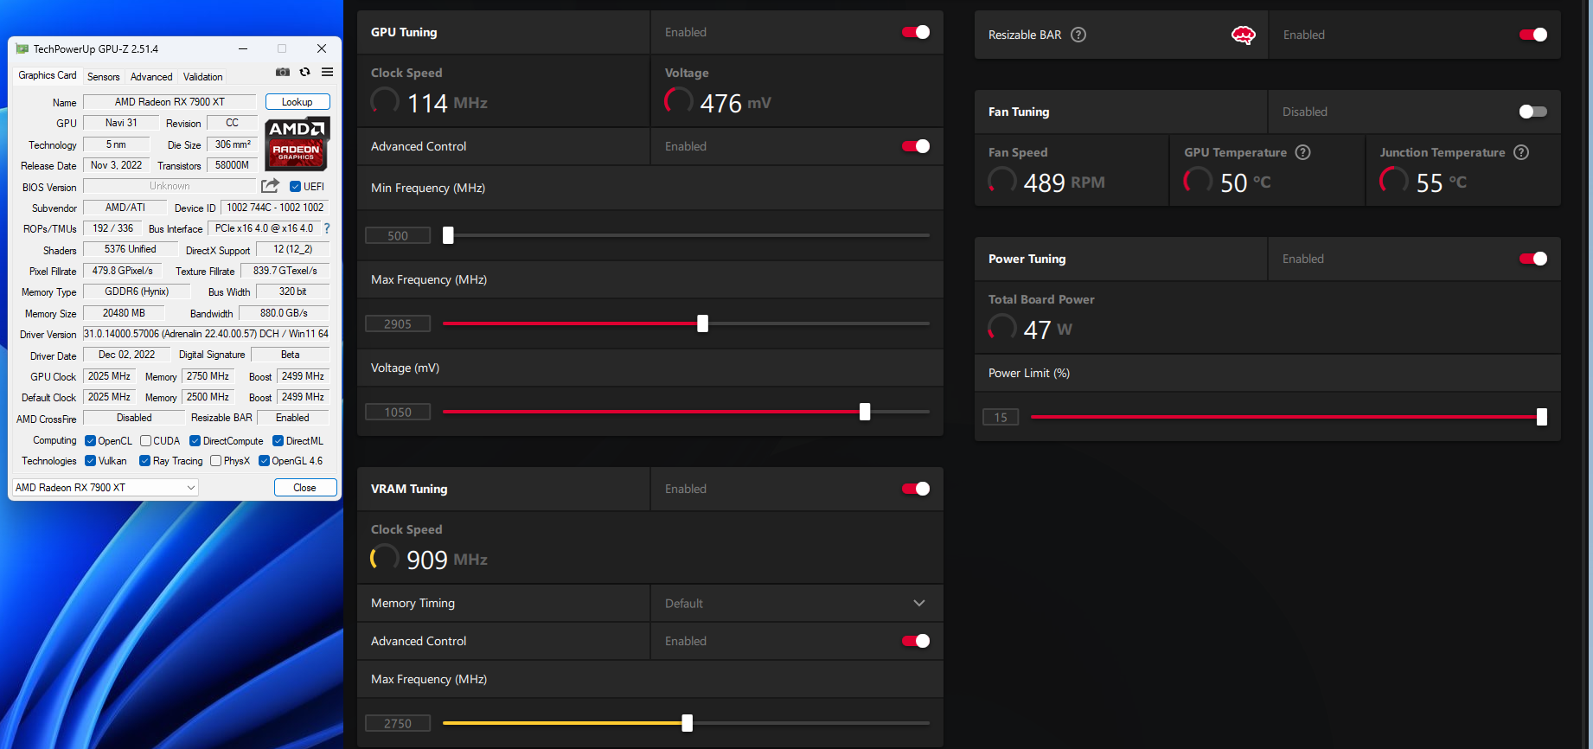
Task: Click the Lookup button
Action: pos(297,102)
